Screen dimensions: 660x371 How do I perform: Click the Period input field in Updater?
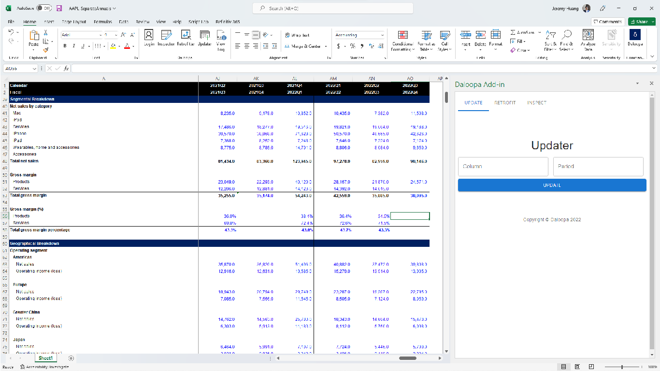(x=598, y=166)
